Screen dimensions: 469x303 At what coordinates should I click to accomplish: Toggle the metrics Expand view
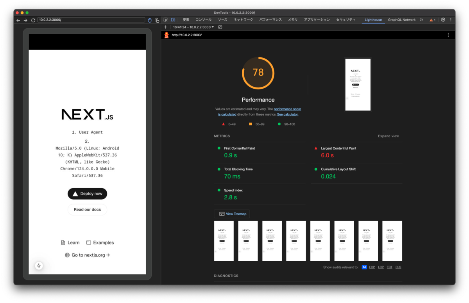click(x=388, y=136)
